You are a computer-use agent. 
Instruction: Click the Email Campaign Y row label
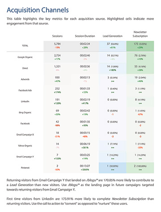pos(25,157)
